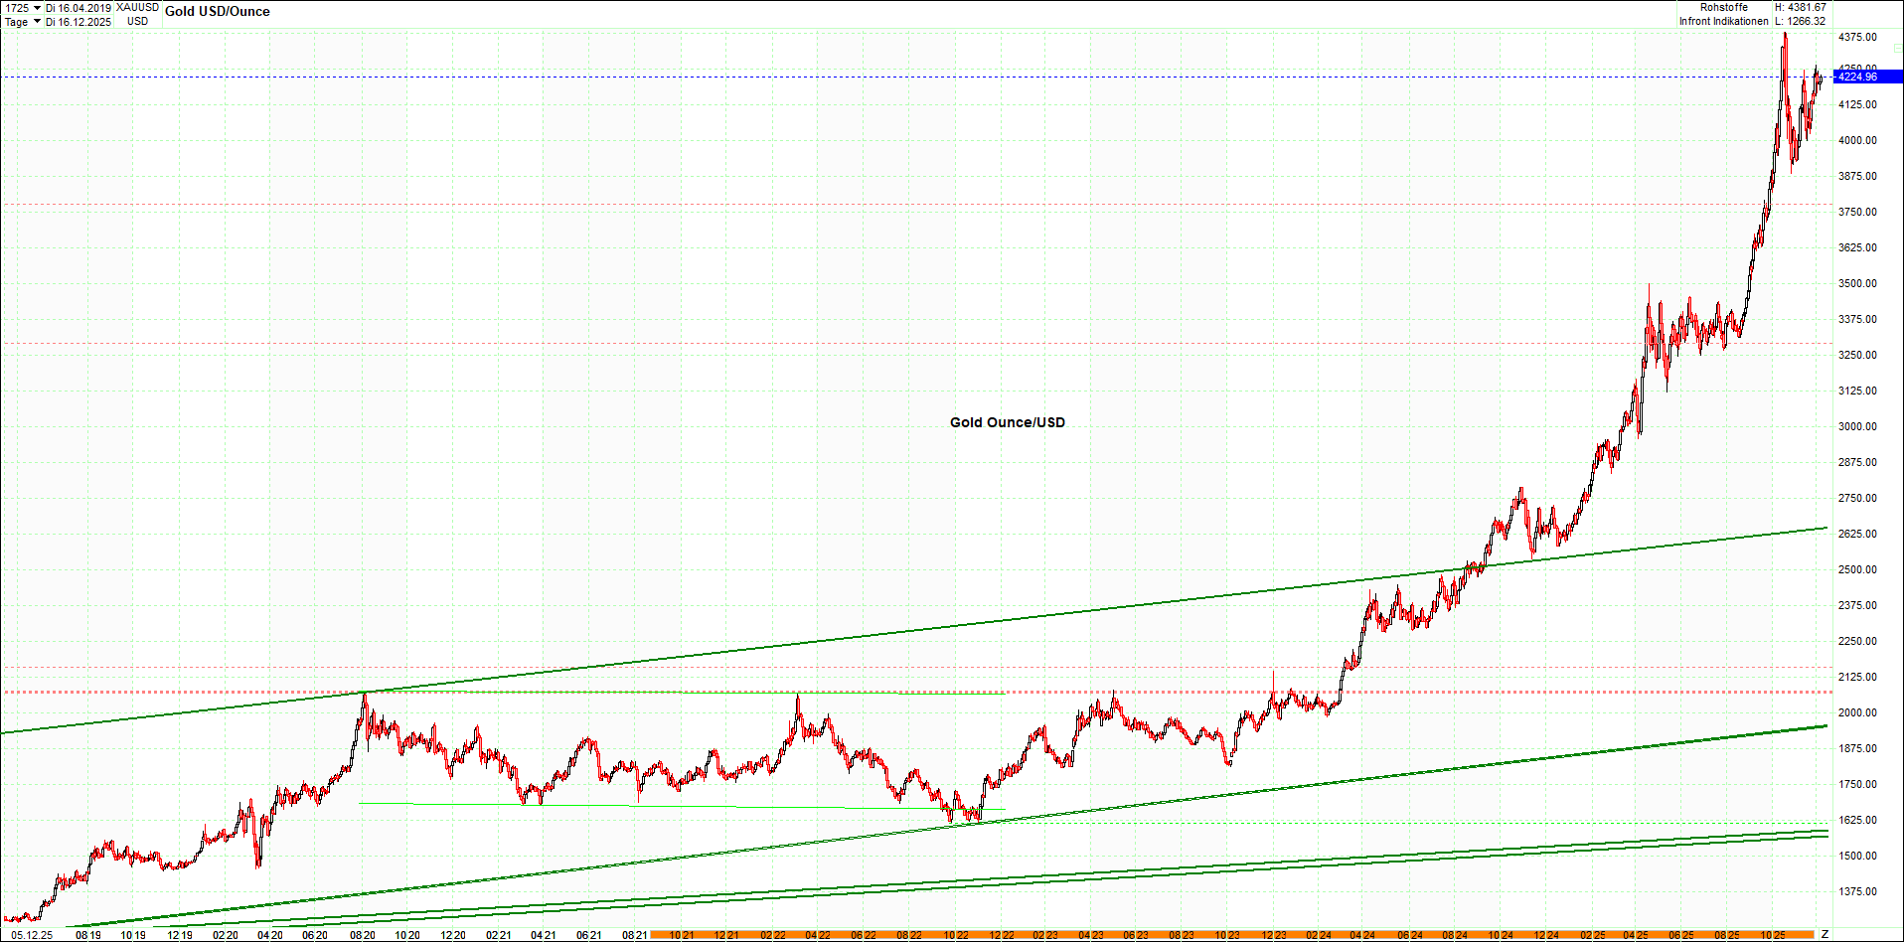Select the XAUUSD symbol field

click(x=137, y=6)
